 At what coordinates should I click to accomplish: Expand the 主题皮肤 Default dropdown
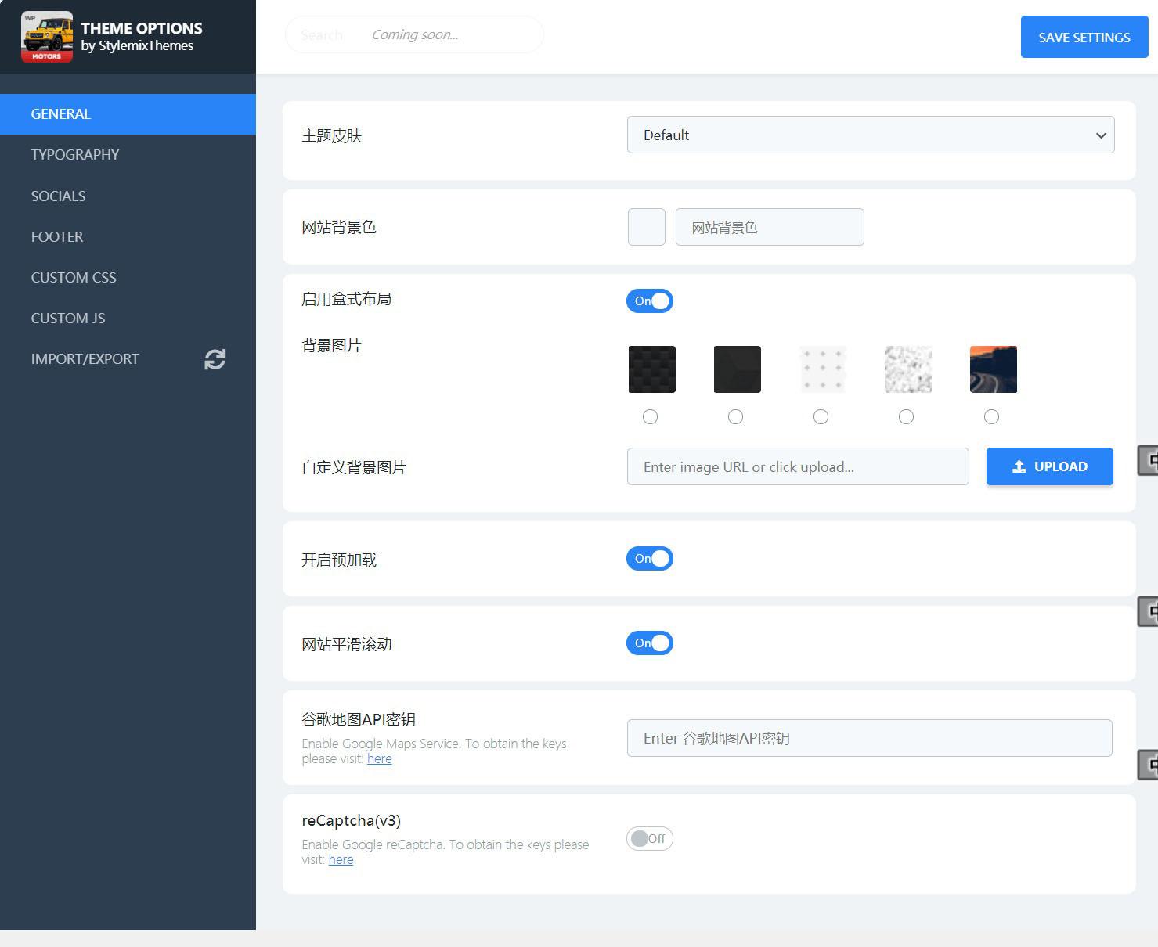(x=871, y=135)
